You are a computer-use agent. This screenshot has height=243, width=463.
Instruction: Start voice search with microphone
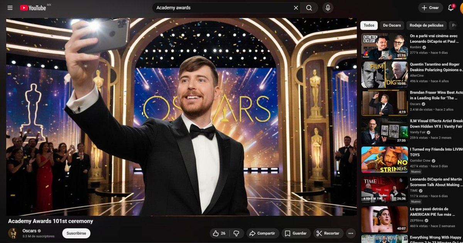328,8
